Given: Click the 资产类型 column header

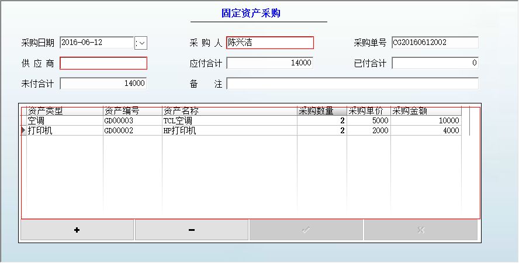Looking at the screenshot, I should point(64,111).
